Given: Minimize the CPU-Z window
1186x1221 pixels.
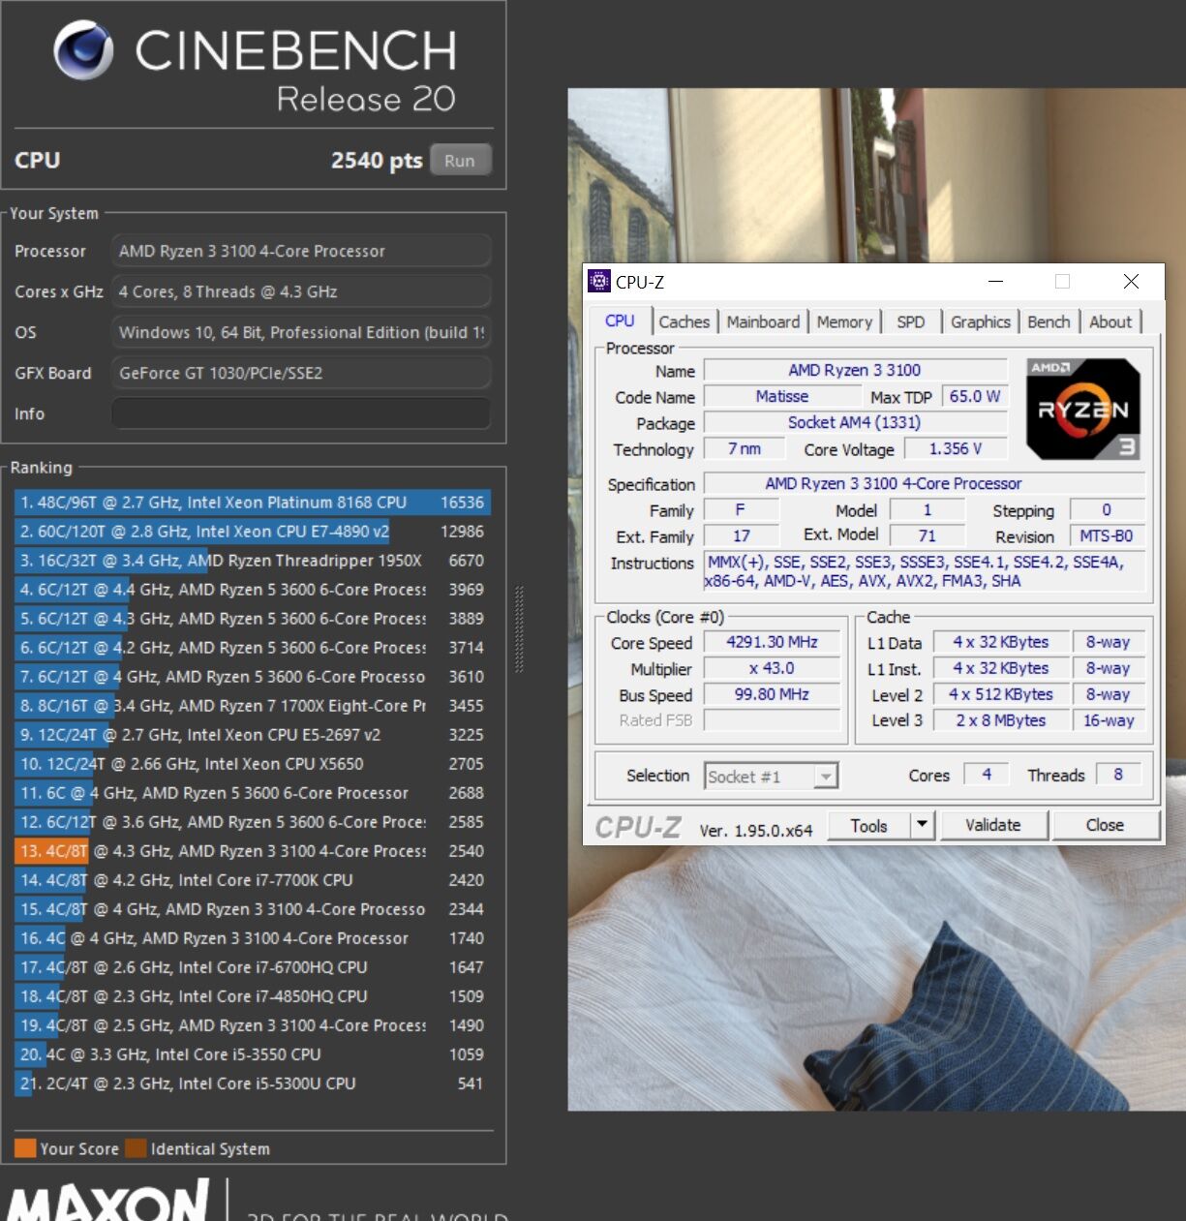Looking at the screenshot, I should [995, 282].
